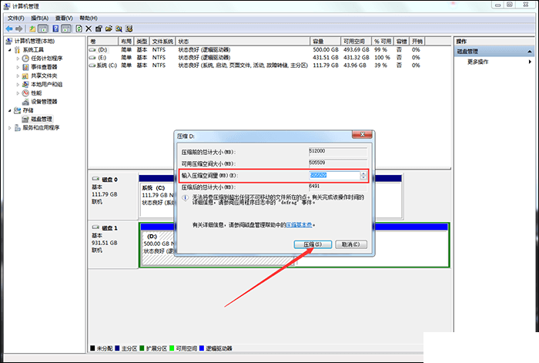The height and width of the screenshot is (363, 539).
Task: Sort by the 容量 column header
Action: (x=325, y=42)
